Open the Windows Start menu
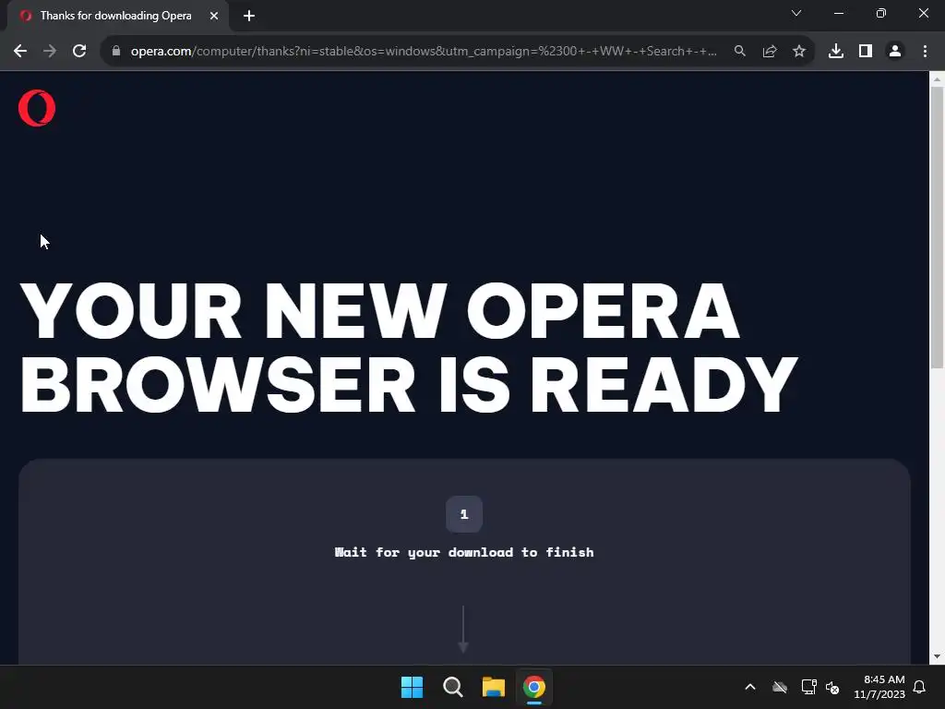The width and height of the screenshot is (945, 709). [413, 687]
